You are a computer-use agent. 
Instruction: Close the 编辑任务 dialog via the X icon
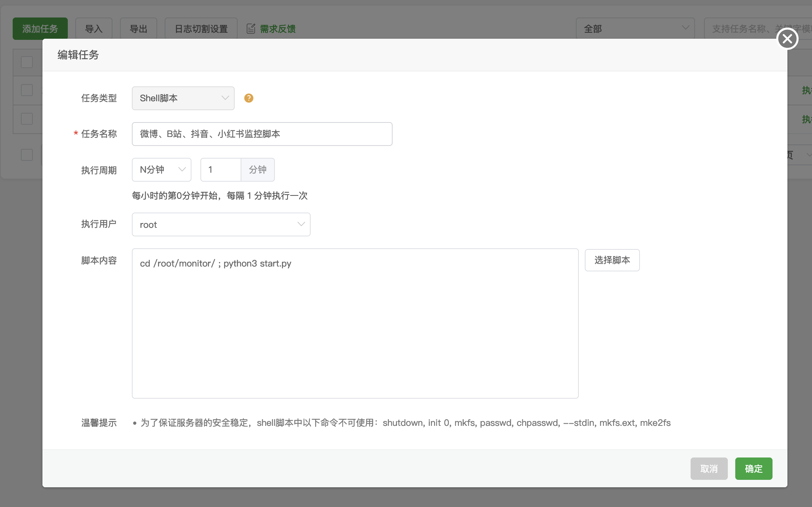pos(787,38)
